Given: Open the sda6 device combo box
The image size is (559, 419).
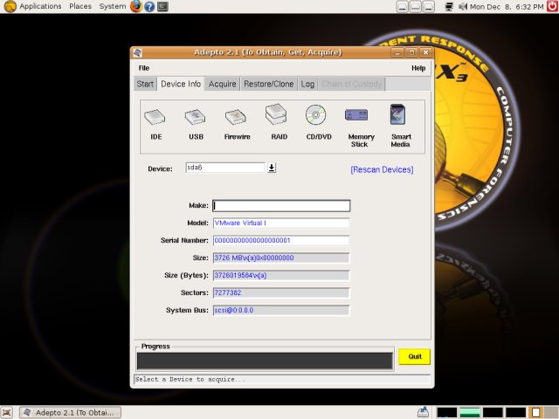Looking at the screenshot, I should pos(224,168).
